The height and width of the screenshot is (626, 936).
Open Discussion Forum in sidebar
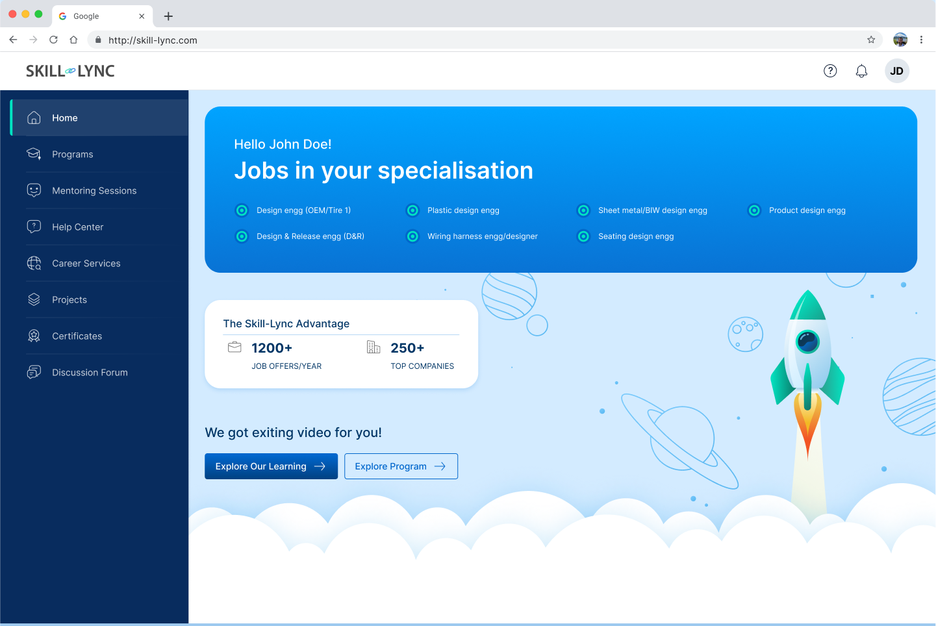(x=99, y=372)
